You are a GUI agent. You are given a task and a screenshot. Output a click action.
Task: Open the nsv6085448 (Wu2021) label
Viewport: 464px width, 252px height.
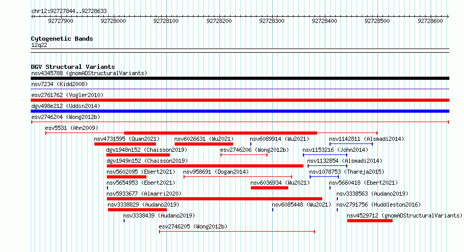pos(301,205)
